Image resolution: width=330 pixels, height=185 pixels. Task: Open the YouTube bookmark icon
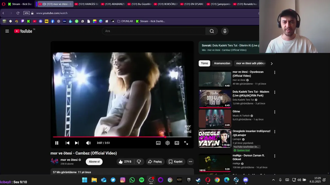coord(35,21)
